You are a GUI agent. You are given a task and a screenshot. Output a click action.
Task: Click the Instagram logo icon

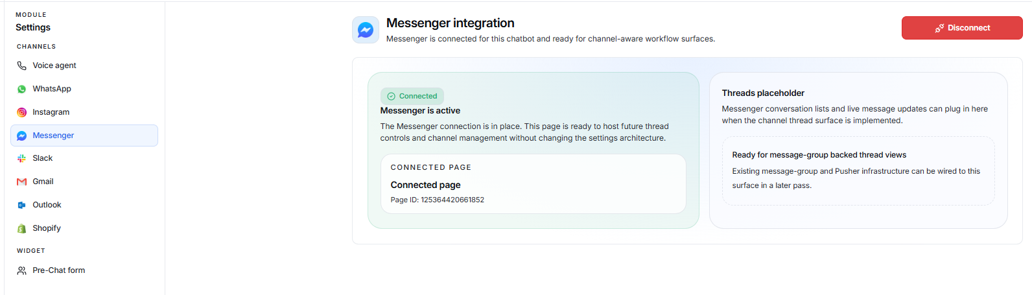pyautogui.click(x=21, y=112)
